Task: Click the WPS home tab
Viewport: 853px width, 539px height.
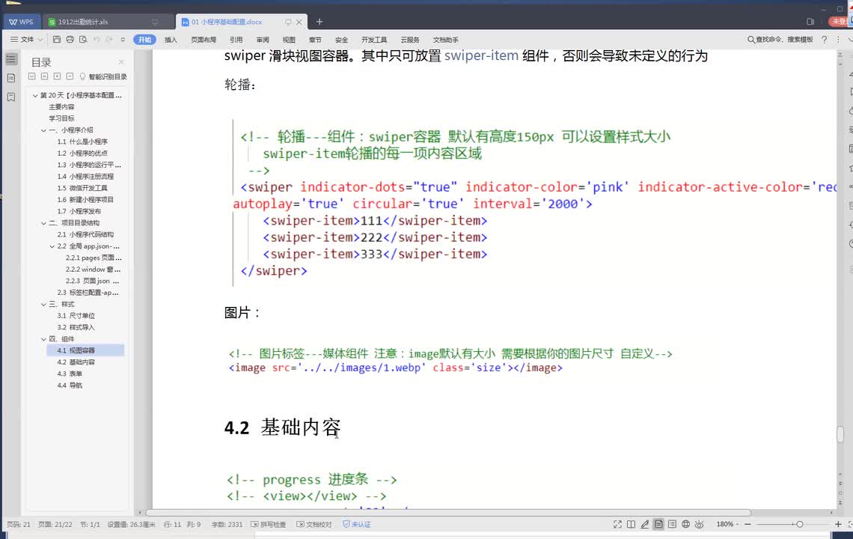Action: (21, 22)
